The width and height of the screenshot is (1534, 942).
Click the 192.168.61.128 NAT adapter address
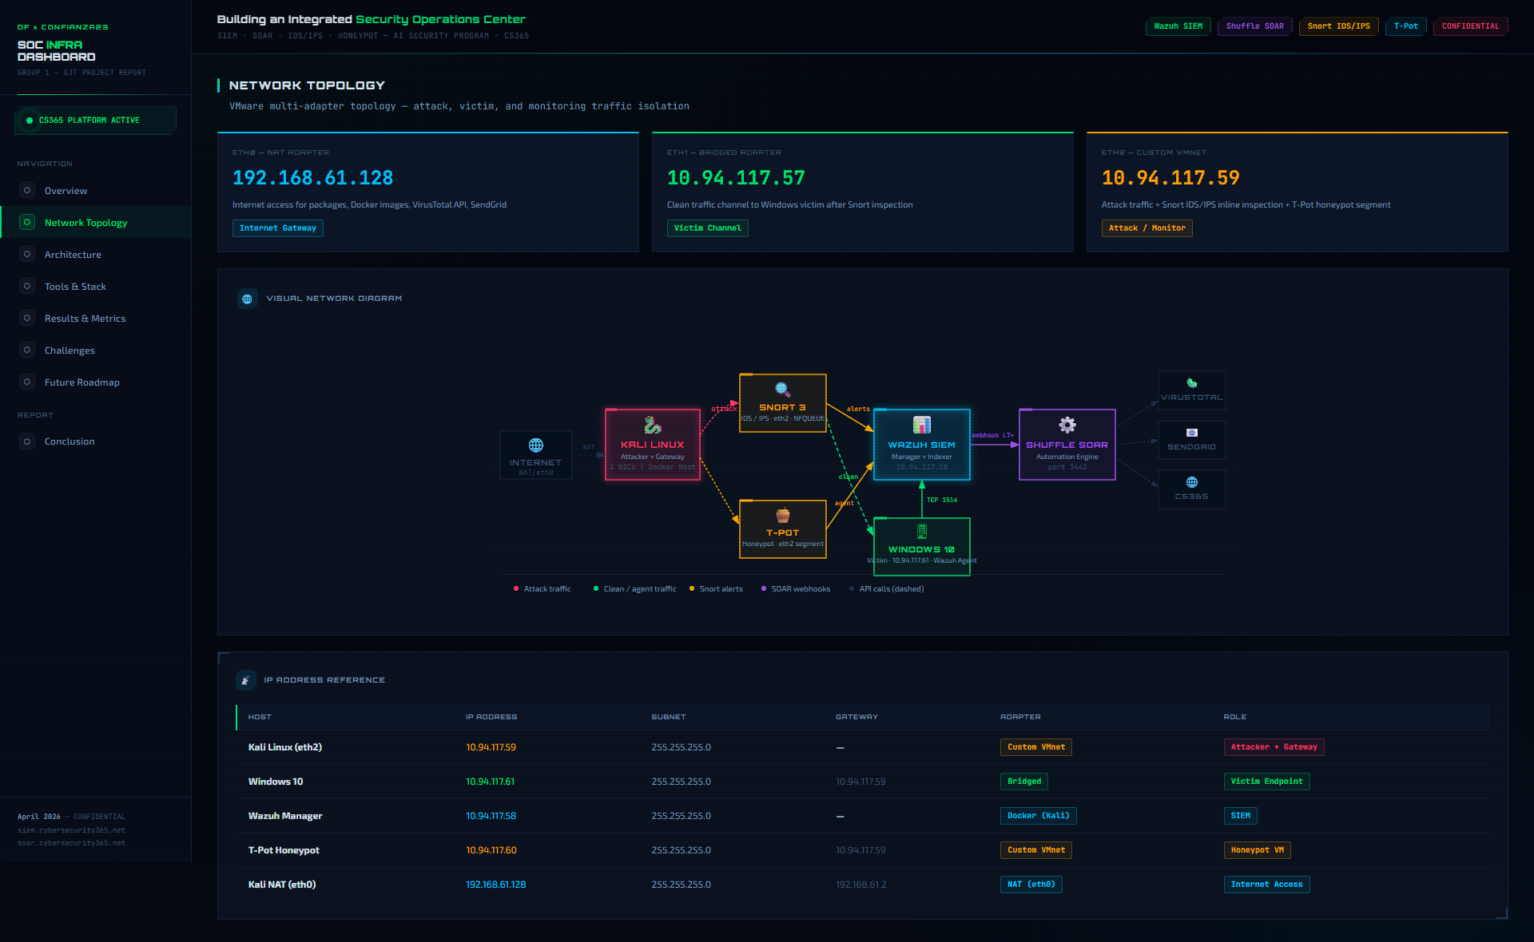point(313,178)
